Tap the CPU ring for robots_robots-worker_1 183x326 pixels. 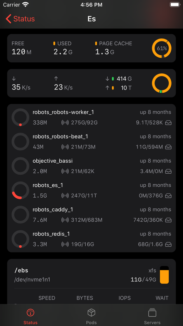pos(20,117)
